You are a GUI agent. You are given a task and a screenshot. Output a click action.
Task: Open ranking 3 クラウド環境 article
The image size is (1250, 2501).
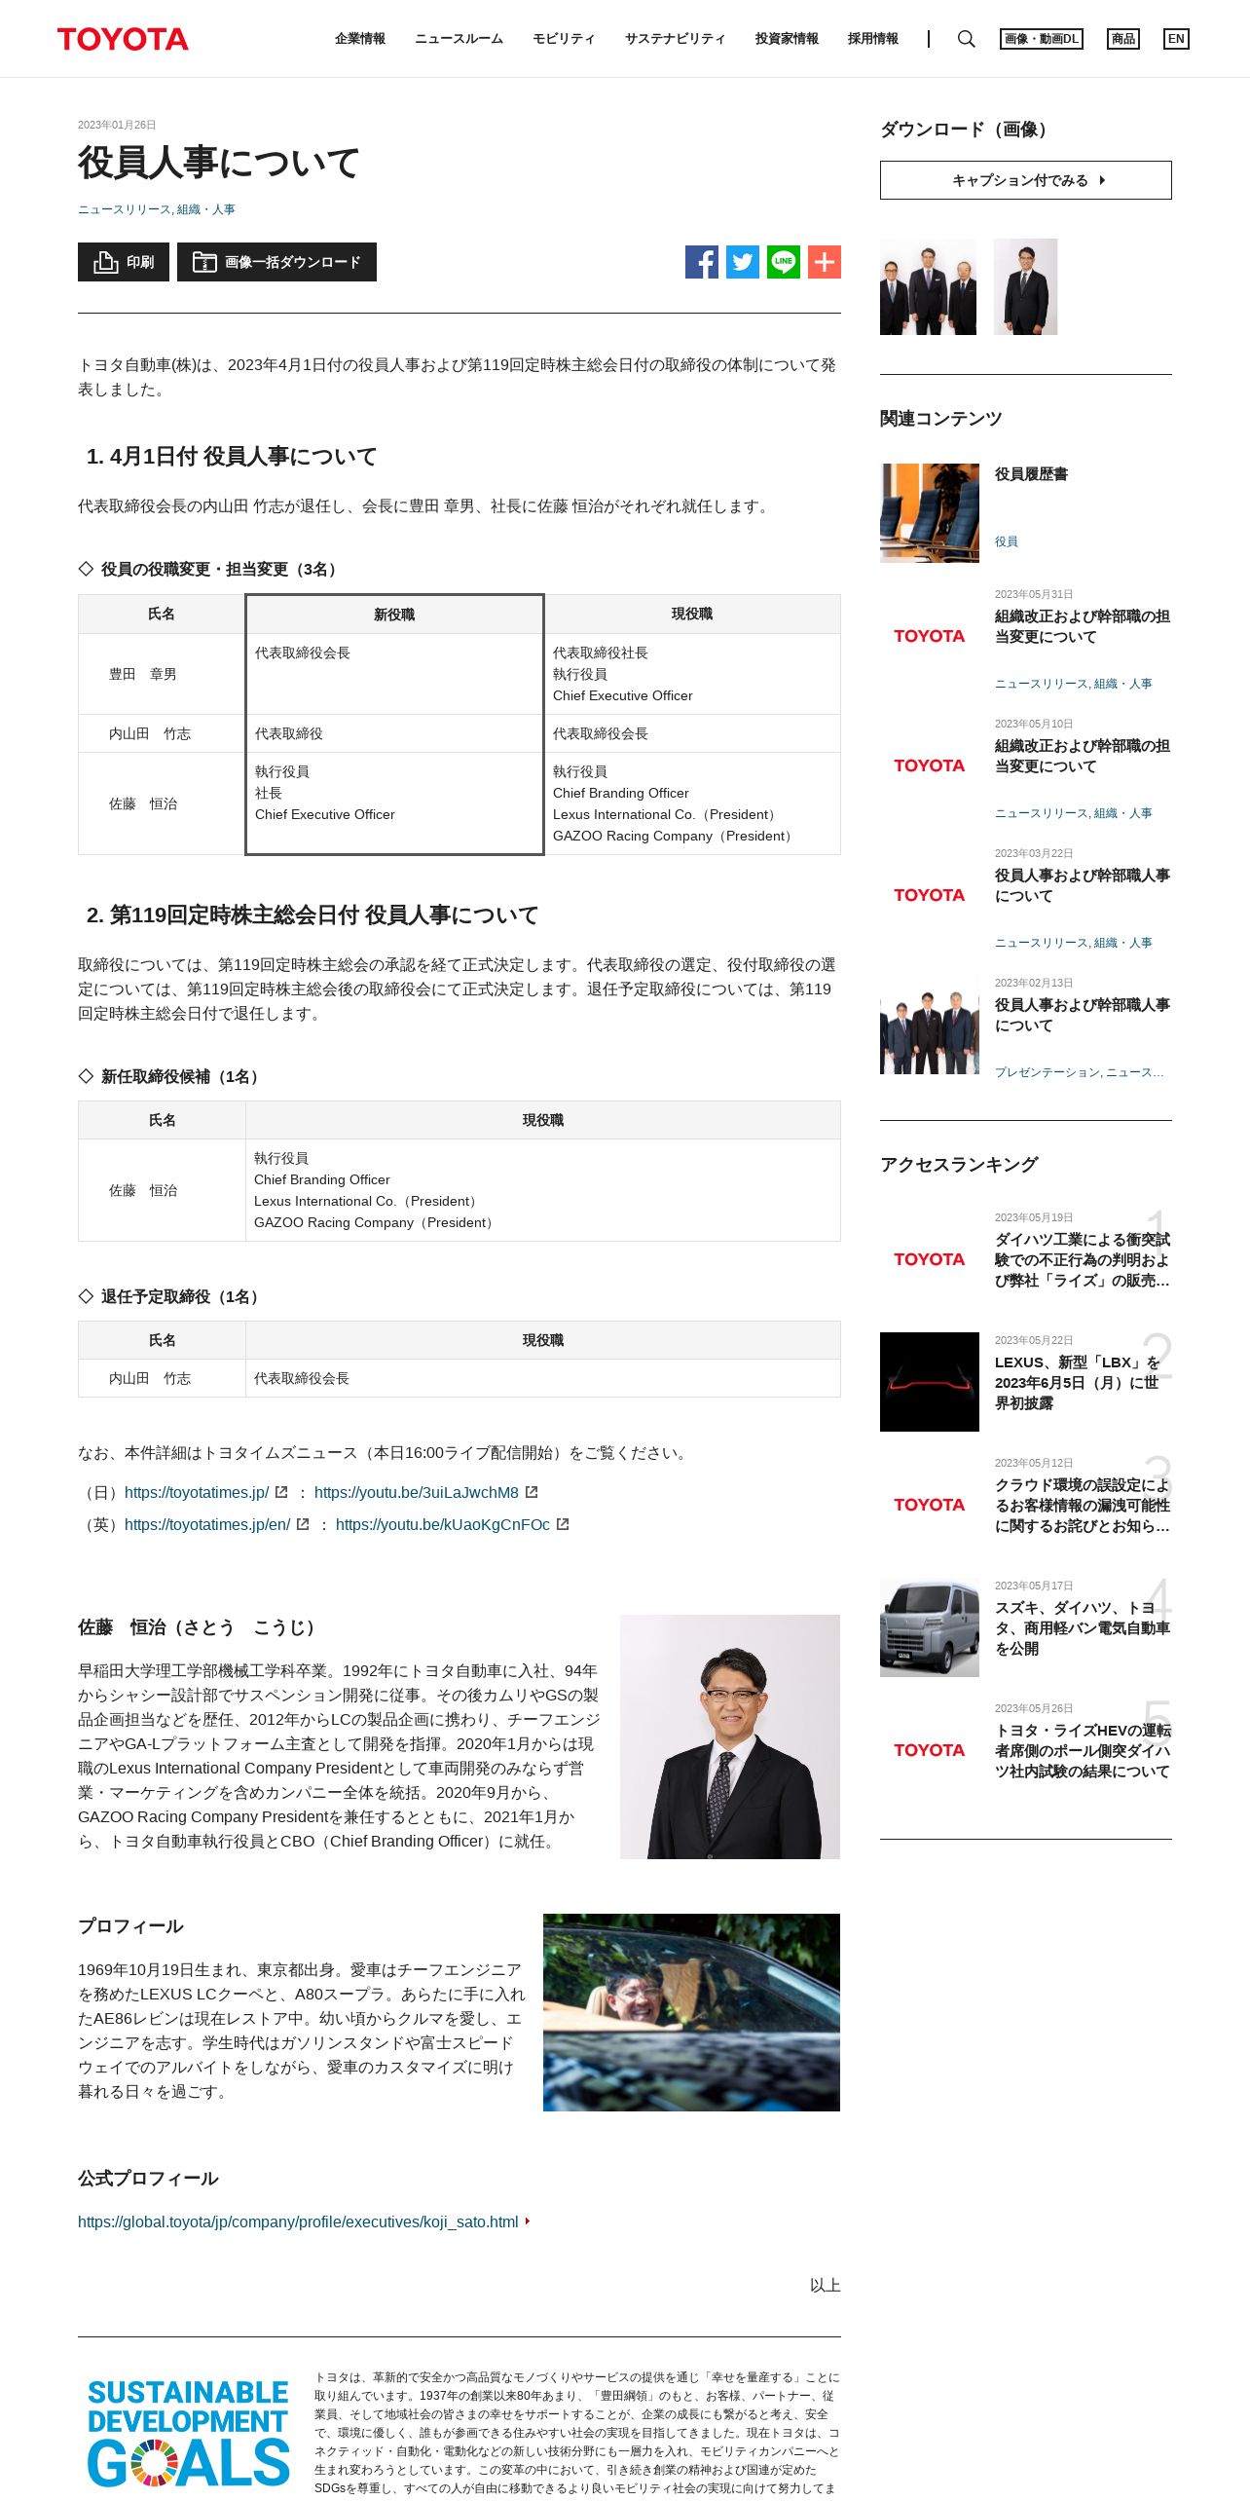[x=1082, y=1506]
